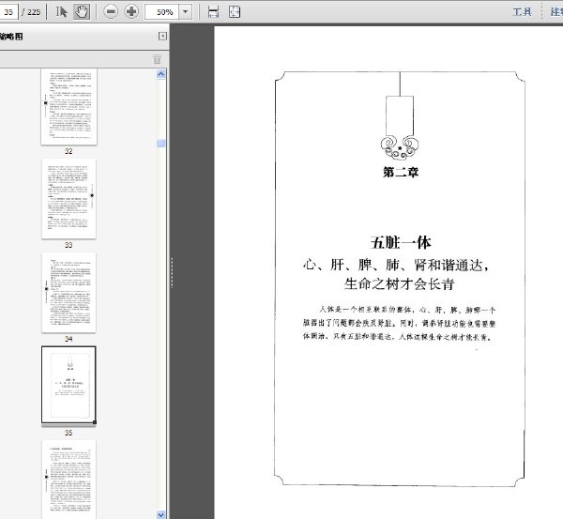This screenshot has width=563, height=519.
Task: Open the zoom level dropdown arrow
Action: [185, 12]
